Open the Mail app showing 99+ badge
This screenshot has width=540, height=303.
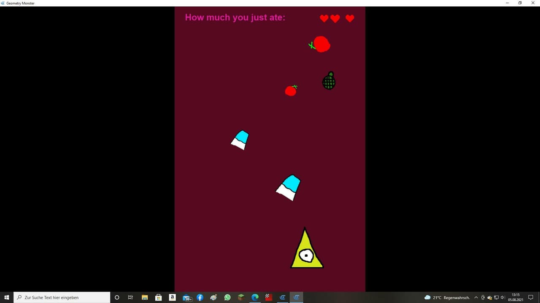coord(186,298)
